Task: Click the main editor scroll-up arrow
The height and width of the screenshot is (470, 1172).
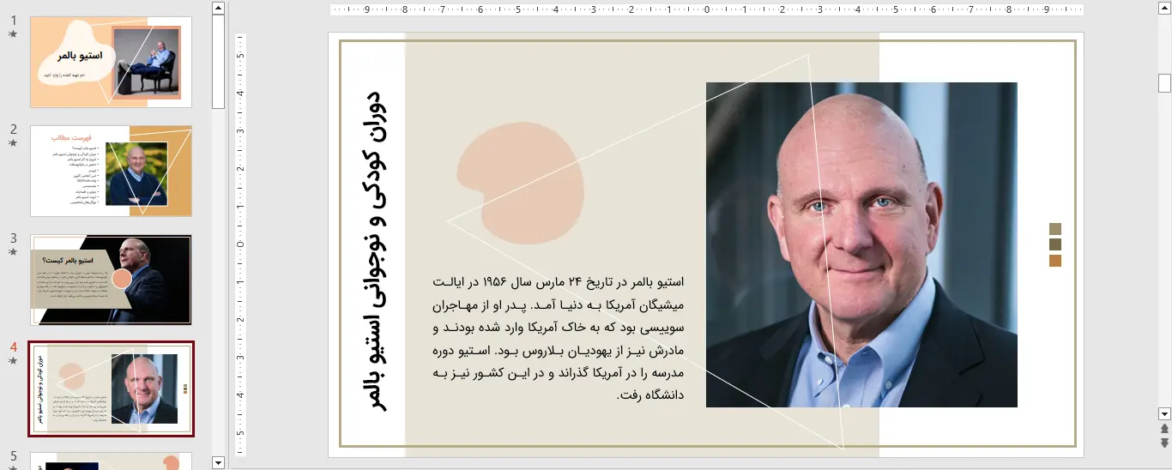Action: click(1164, 9)
